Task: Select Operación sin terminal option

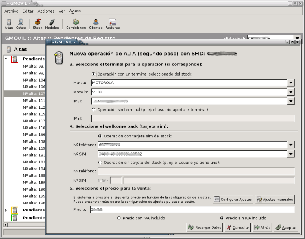Action: point(94,110)
